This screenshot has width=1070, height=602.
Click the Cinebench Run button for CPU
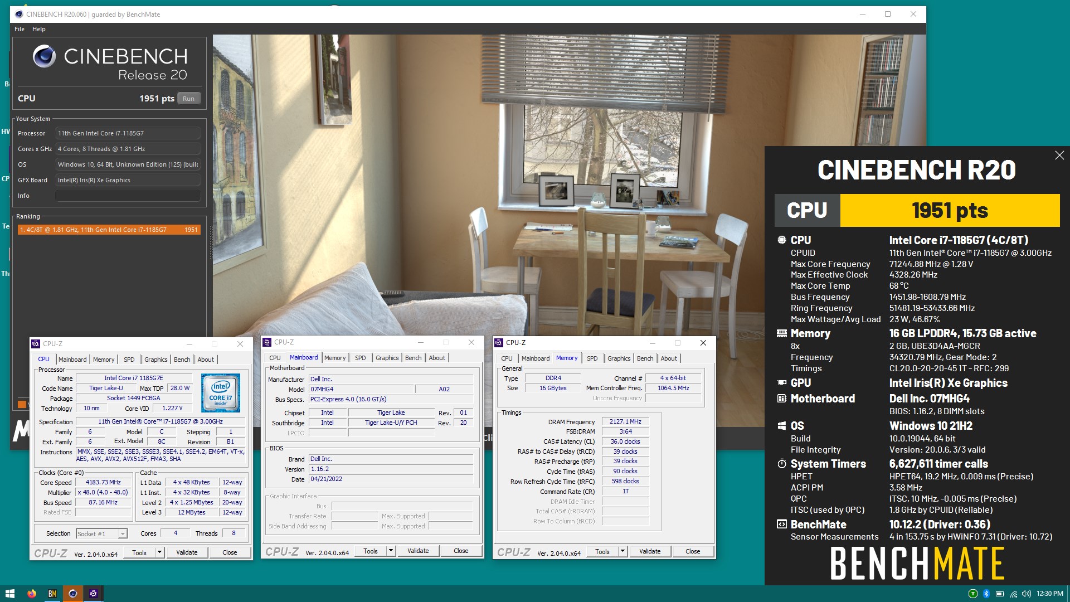(189, 99)
